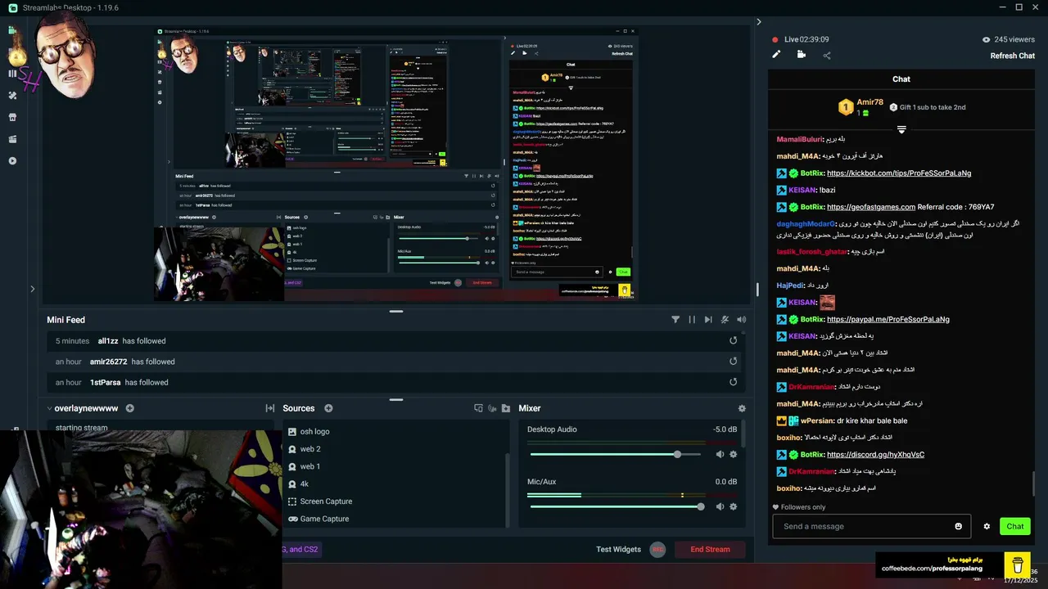1048x589 pixels.
Task: Open the App Store icon in sidebar
Action: 12,117
